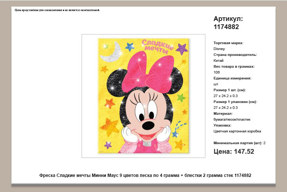The height and width of the screenshot is (192, 287).
Task: Click the 'Материал:' label
Action: point(223,114)
